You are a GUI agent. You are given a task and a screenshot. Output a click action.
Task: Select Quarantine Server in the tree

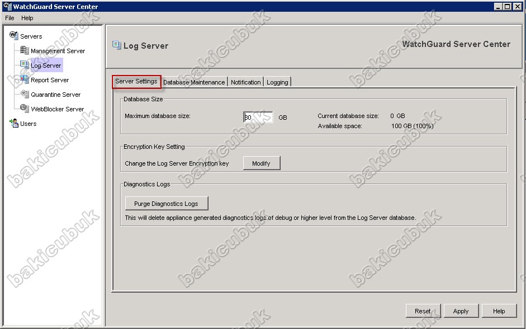click(x=56, y=95)
